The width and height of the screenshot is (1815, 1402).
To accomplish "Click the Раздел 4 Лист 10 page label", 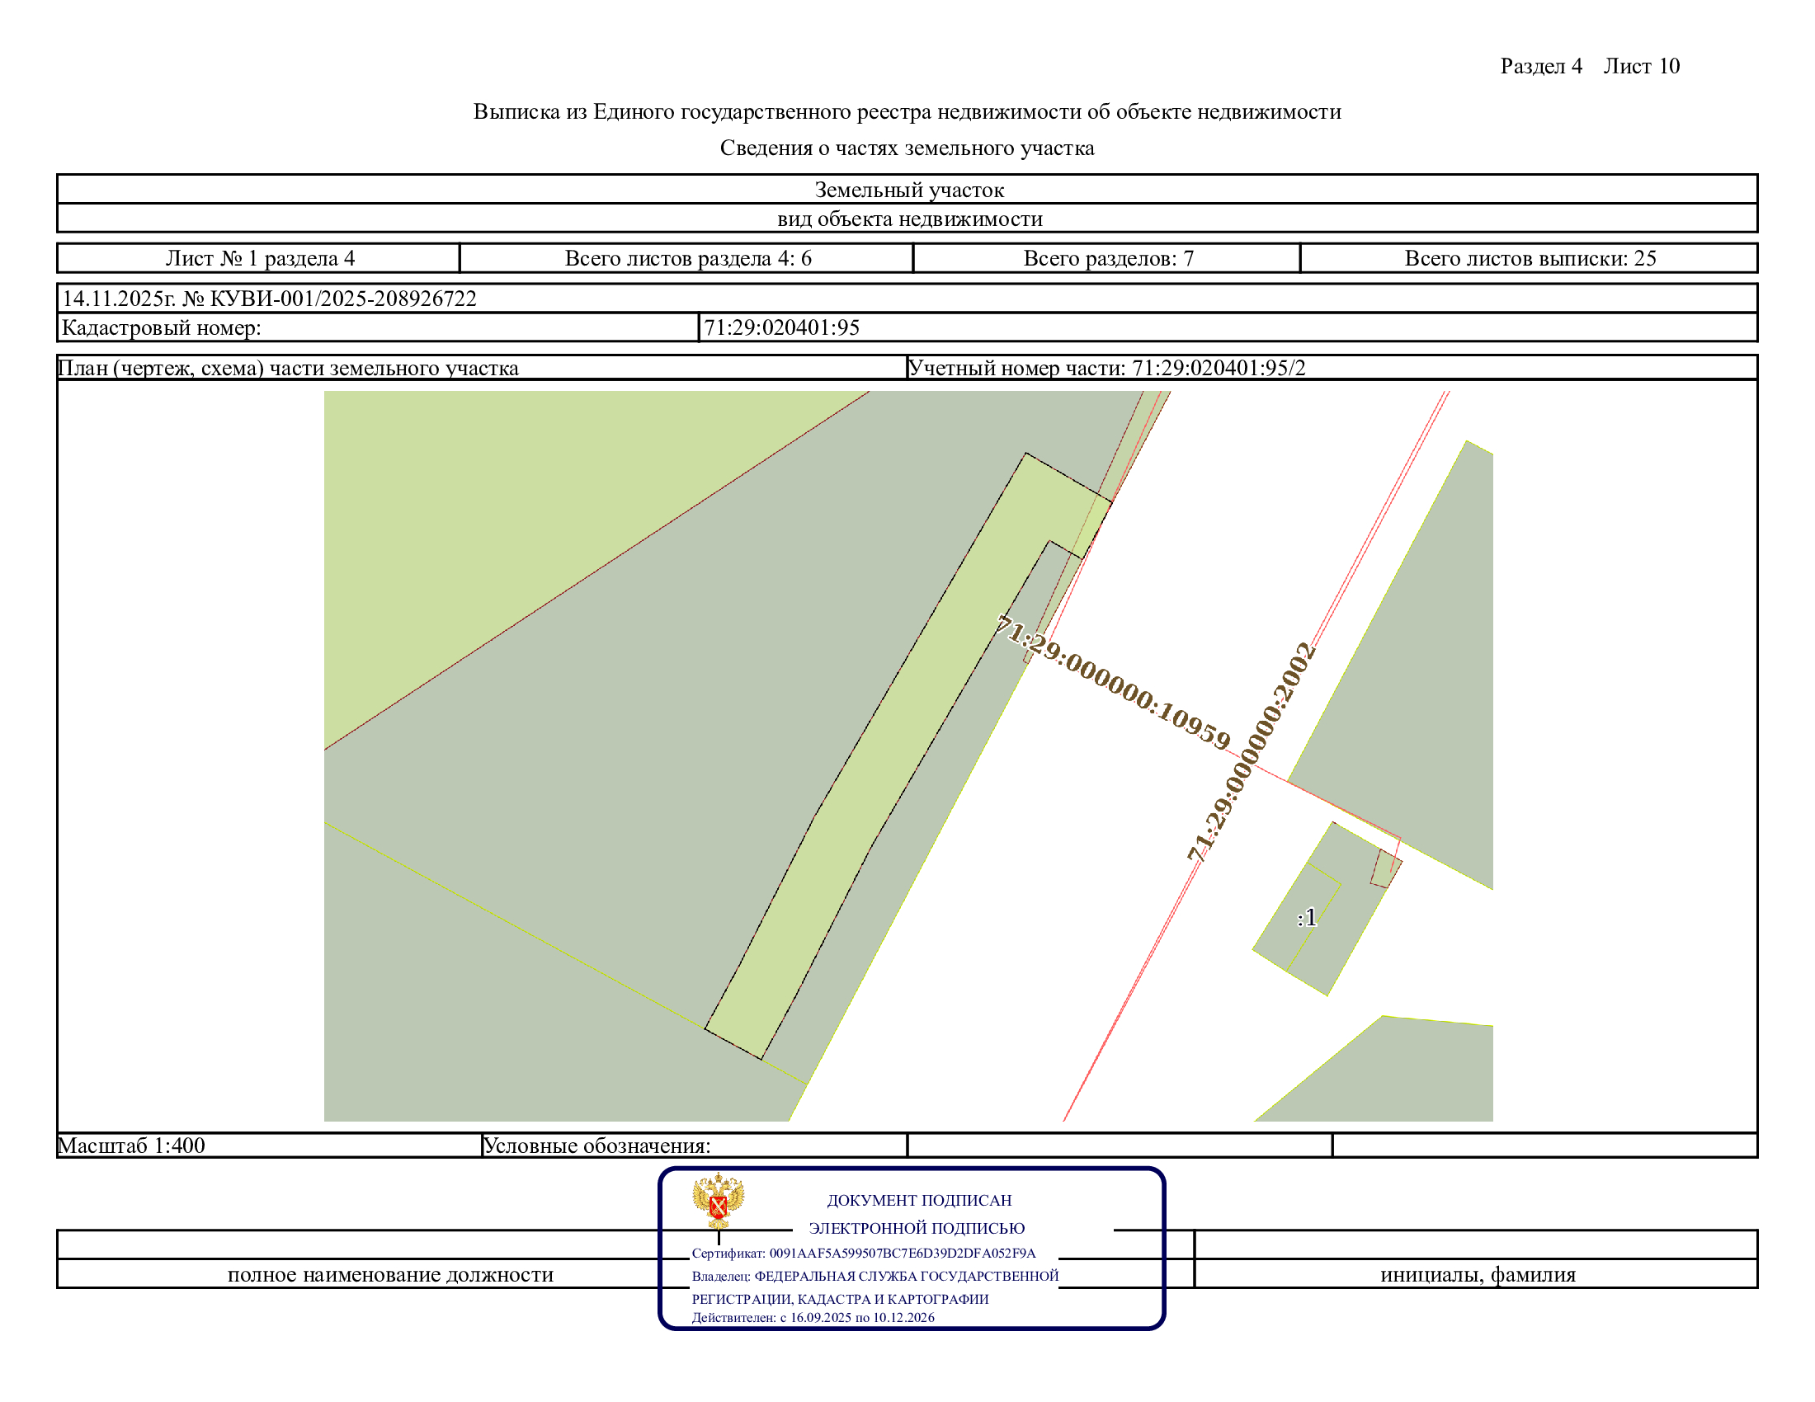I will click(1590, 67).
